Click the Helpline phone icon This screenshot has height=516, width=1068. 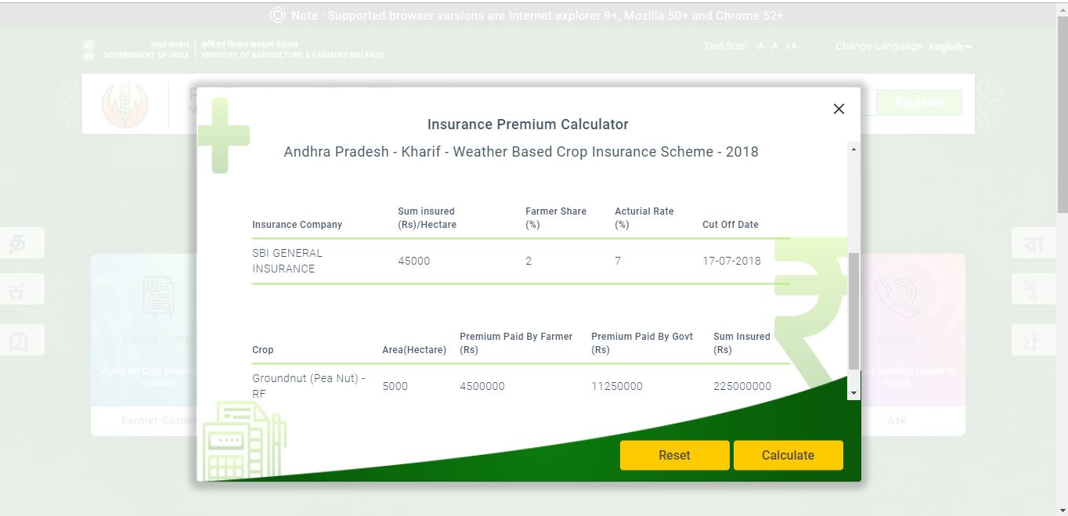click(x=896, y=298)
